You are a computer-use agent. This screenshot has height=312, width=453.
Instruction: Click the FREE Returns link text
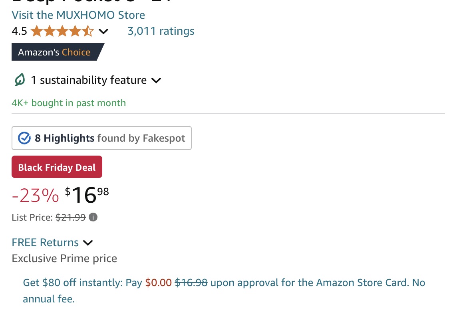(x=45, y=243)
